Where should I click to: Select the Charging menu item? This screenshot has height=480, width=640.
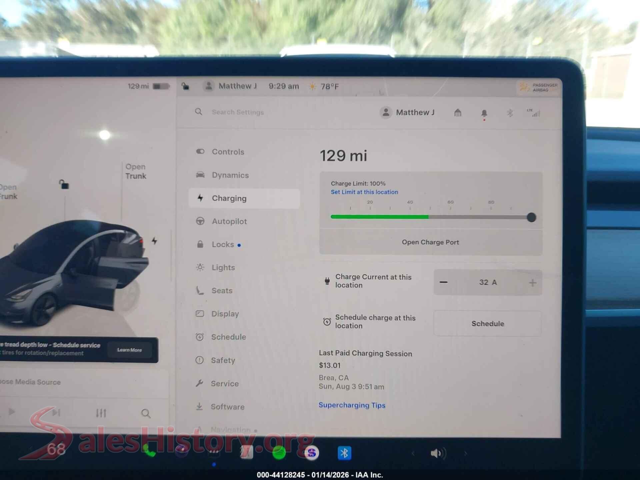[x=244, y=198]
